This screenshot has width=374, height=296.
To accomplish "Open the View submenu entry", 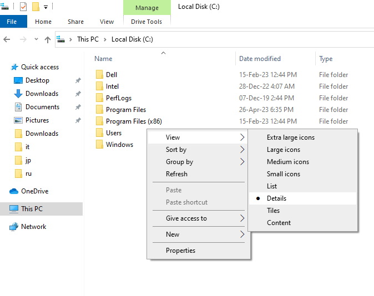I will point(198,137).
